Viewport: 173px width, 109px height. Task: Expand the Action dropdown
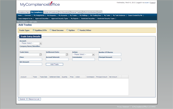[83, 54]
